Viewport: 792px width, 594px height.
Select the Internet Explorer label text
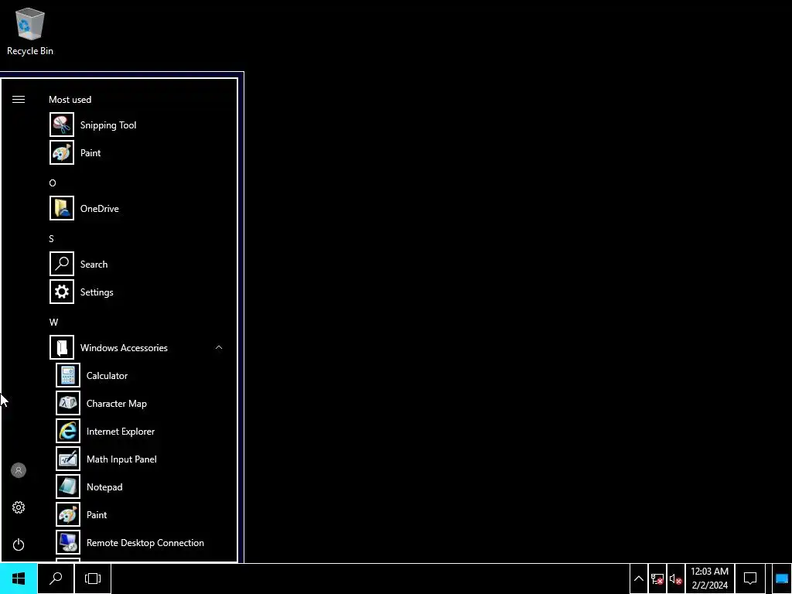tap(121, 432)
